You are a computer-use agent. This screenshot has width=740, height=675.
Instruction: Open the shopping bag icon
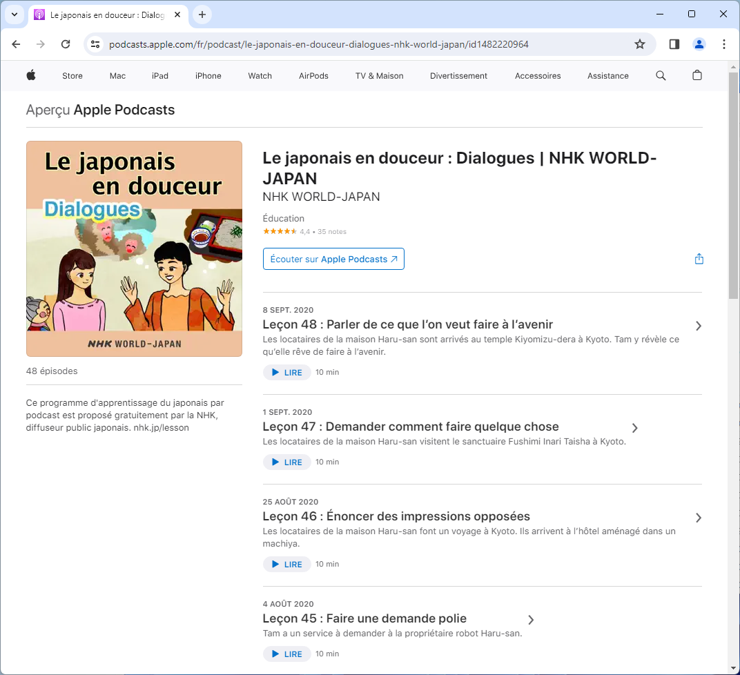(x=697, y=75)
